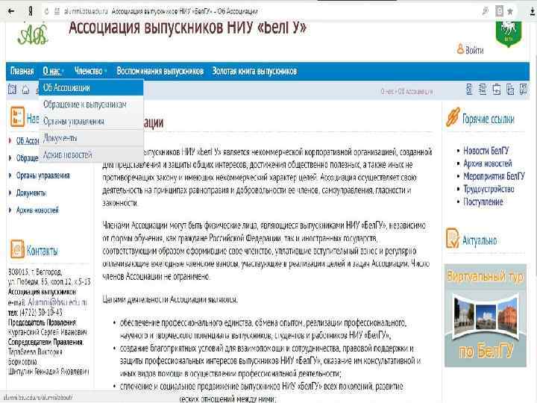Click the Ассоциация выпускников НИУ «БелГУ» title
Viewport: 537px width, 403px height.
(187, 28)
